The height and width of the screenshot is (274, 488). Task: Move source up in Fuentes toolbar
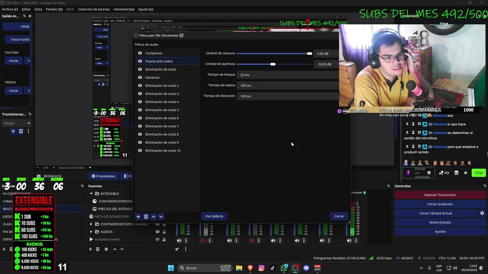pyautogui.click(x=115, y=249)
